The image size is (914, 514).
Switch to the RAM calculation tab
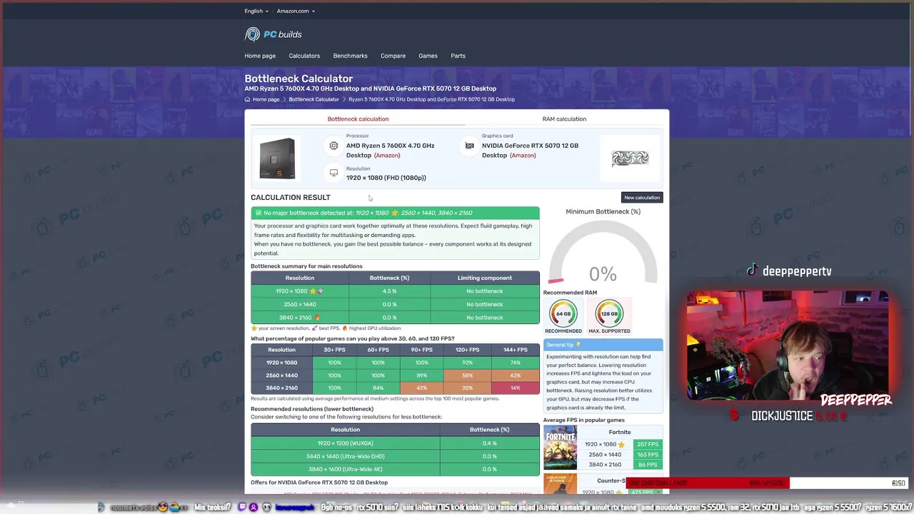point(564,119)
